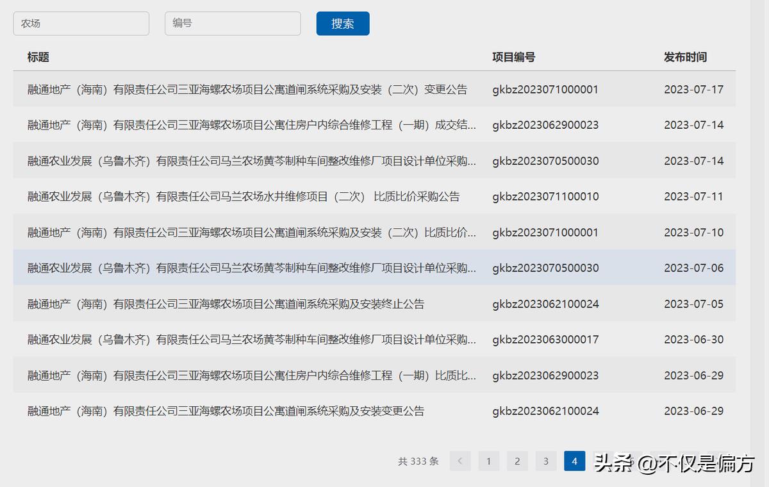The height and width of the screenshot is (487, 769).
Task: Click the blue 搜索 search button
Action: [343, 24]
